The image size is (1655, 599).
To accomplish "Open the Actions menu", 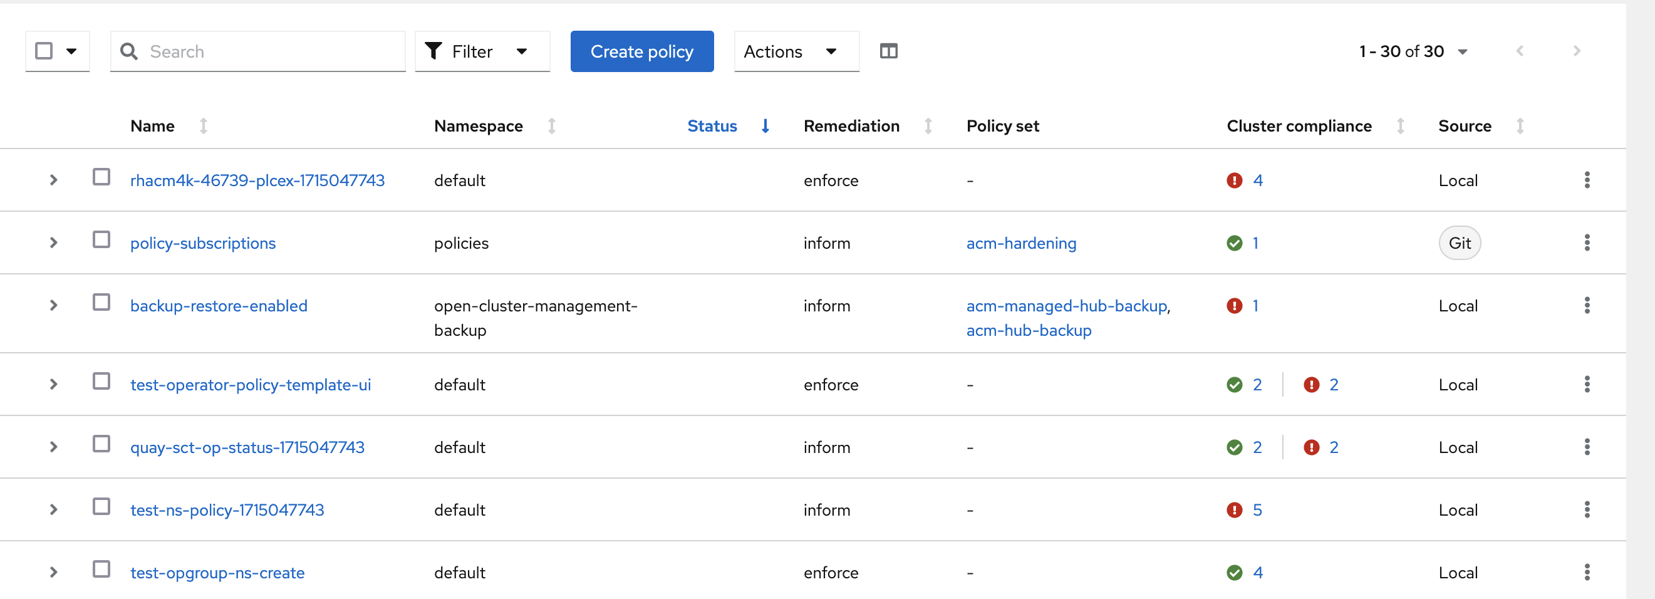I will pos(796,51).
